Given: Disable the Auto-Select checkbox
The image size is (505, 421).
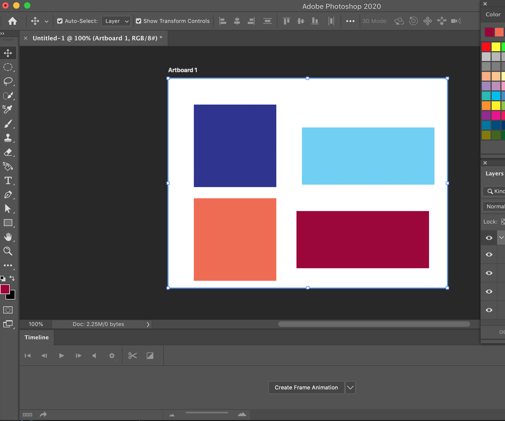Looking at the screenshot, I should [x=60, y=21].
